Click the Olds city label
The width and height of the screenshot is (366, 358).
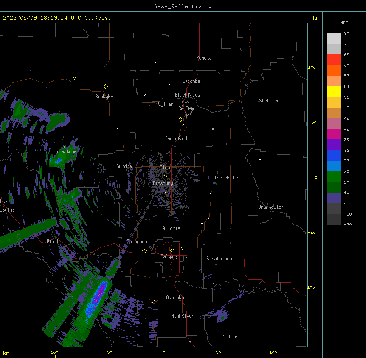coord(165,168)
